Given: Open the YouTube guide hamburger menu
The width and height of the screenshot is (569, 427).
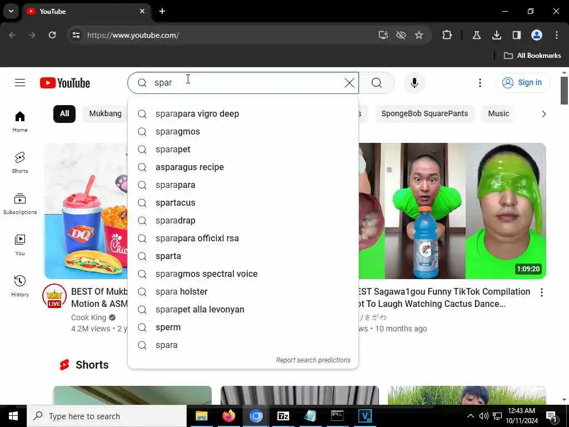Looking at the screenshot, I should tap(20, 83).
